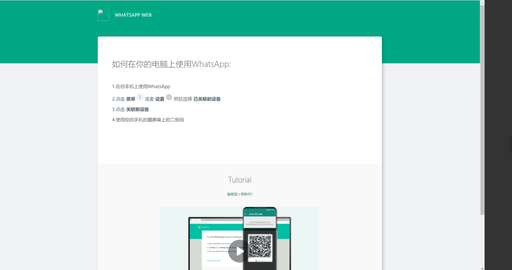Click the Tutorial heading
This screenshot has width=512, height=270.
point(239,180)
